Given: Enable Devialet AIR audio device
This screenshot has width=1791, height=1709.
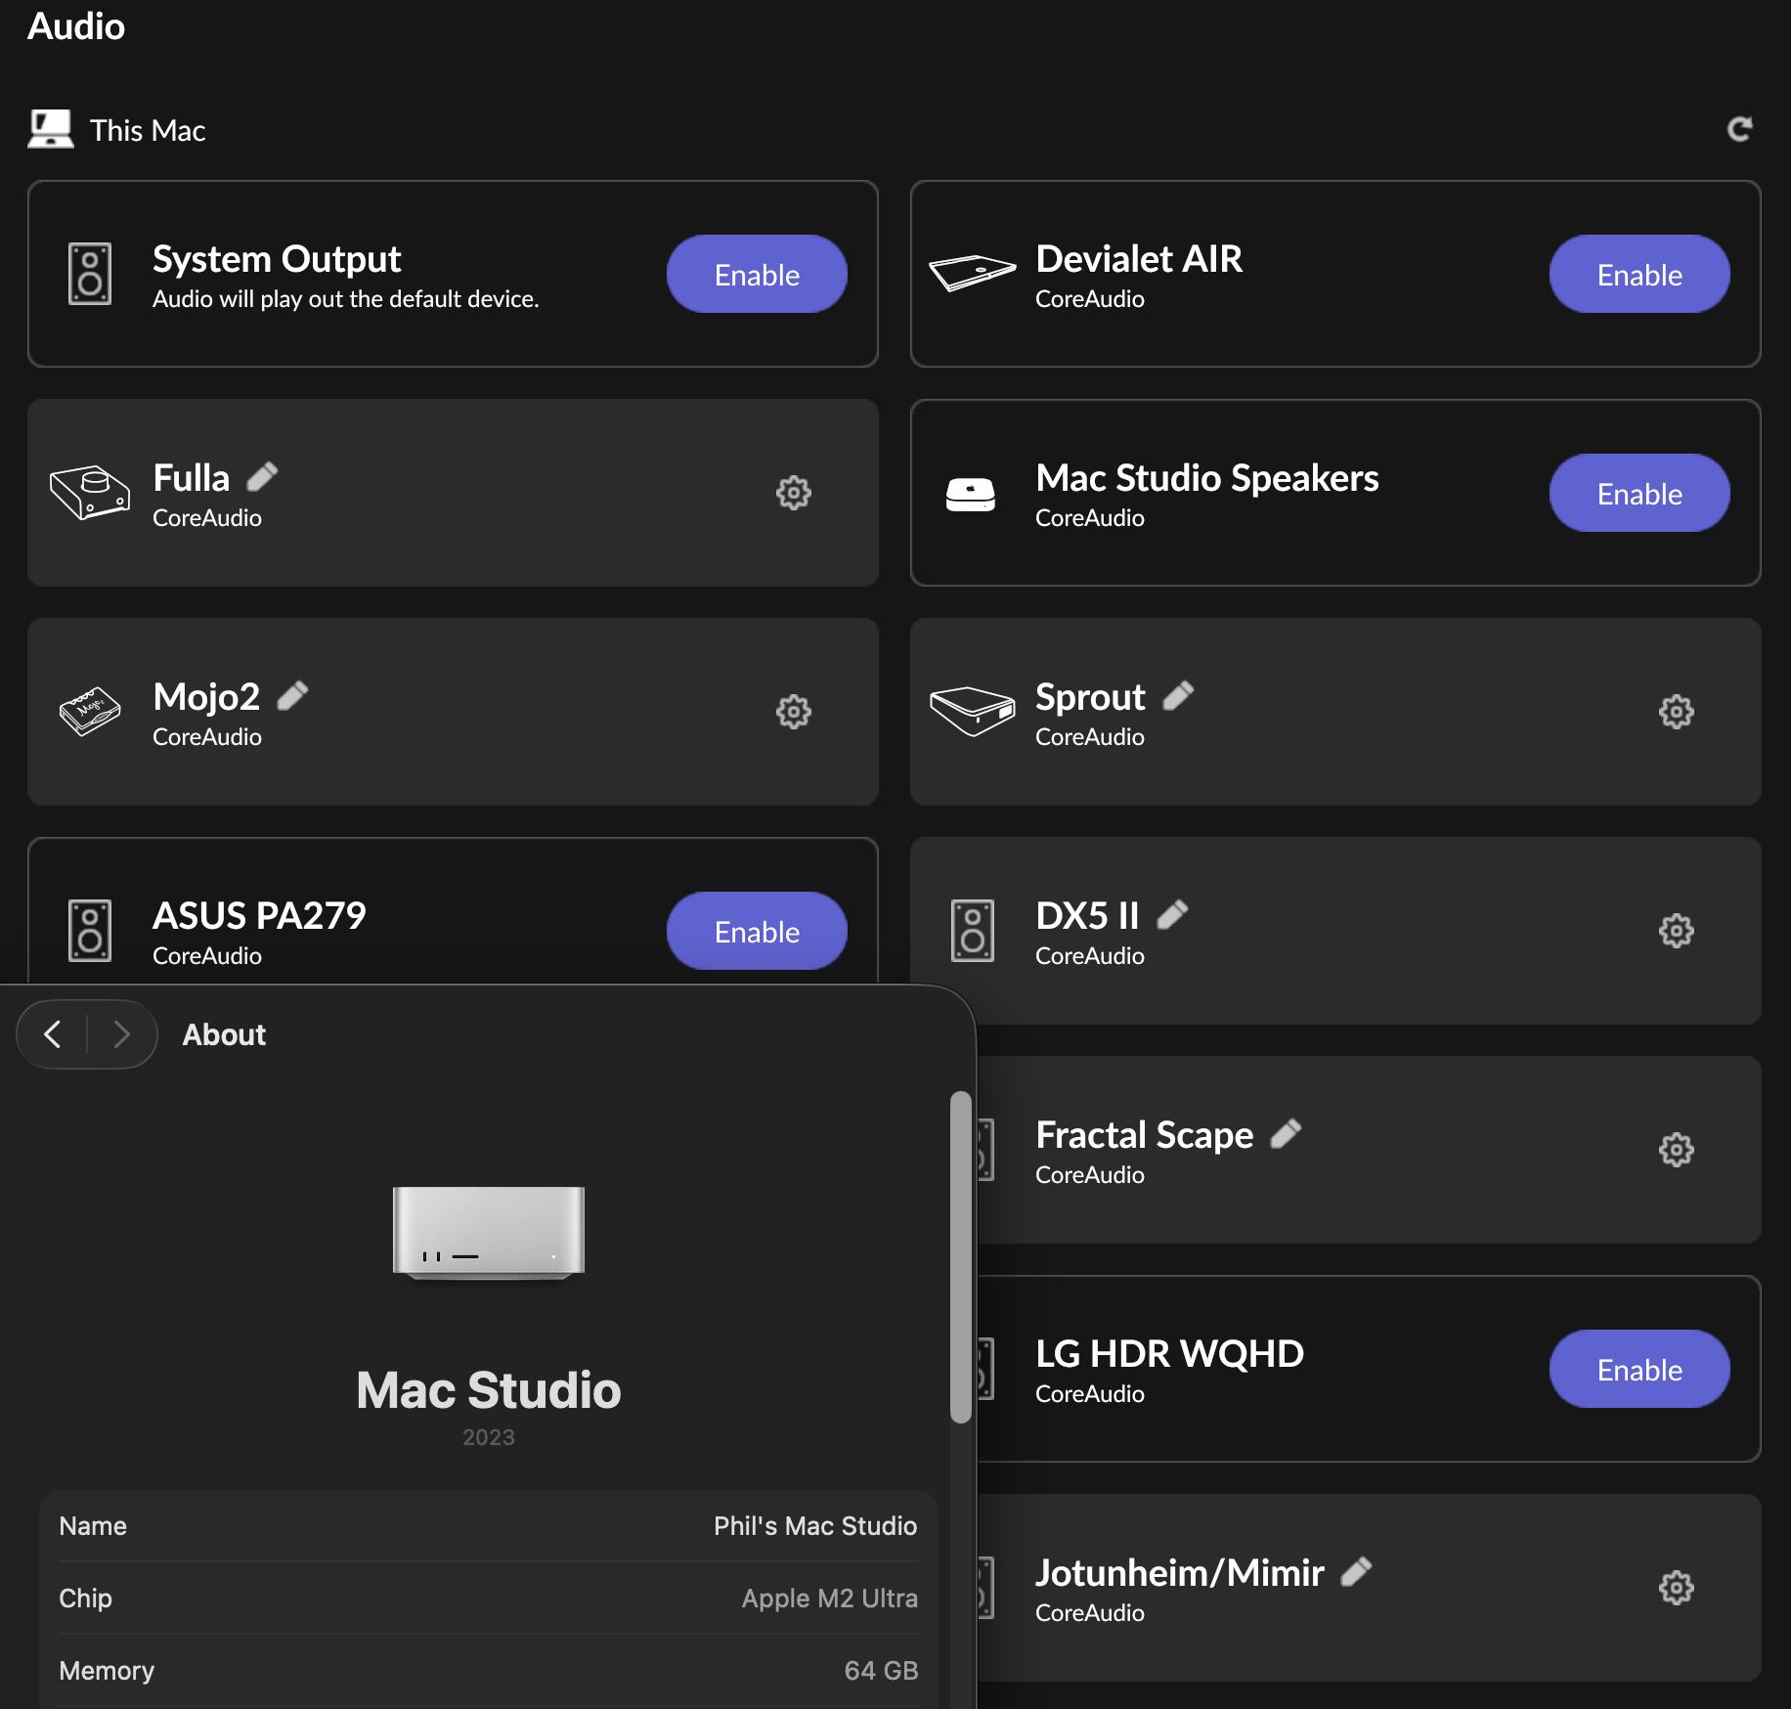Looking at the screenshot, I should [x=1638, y=275].
